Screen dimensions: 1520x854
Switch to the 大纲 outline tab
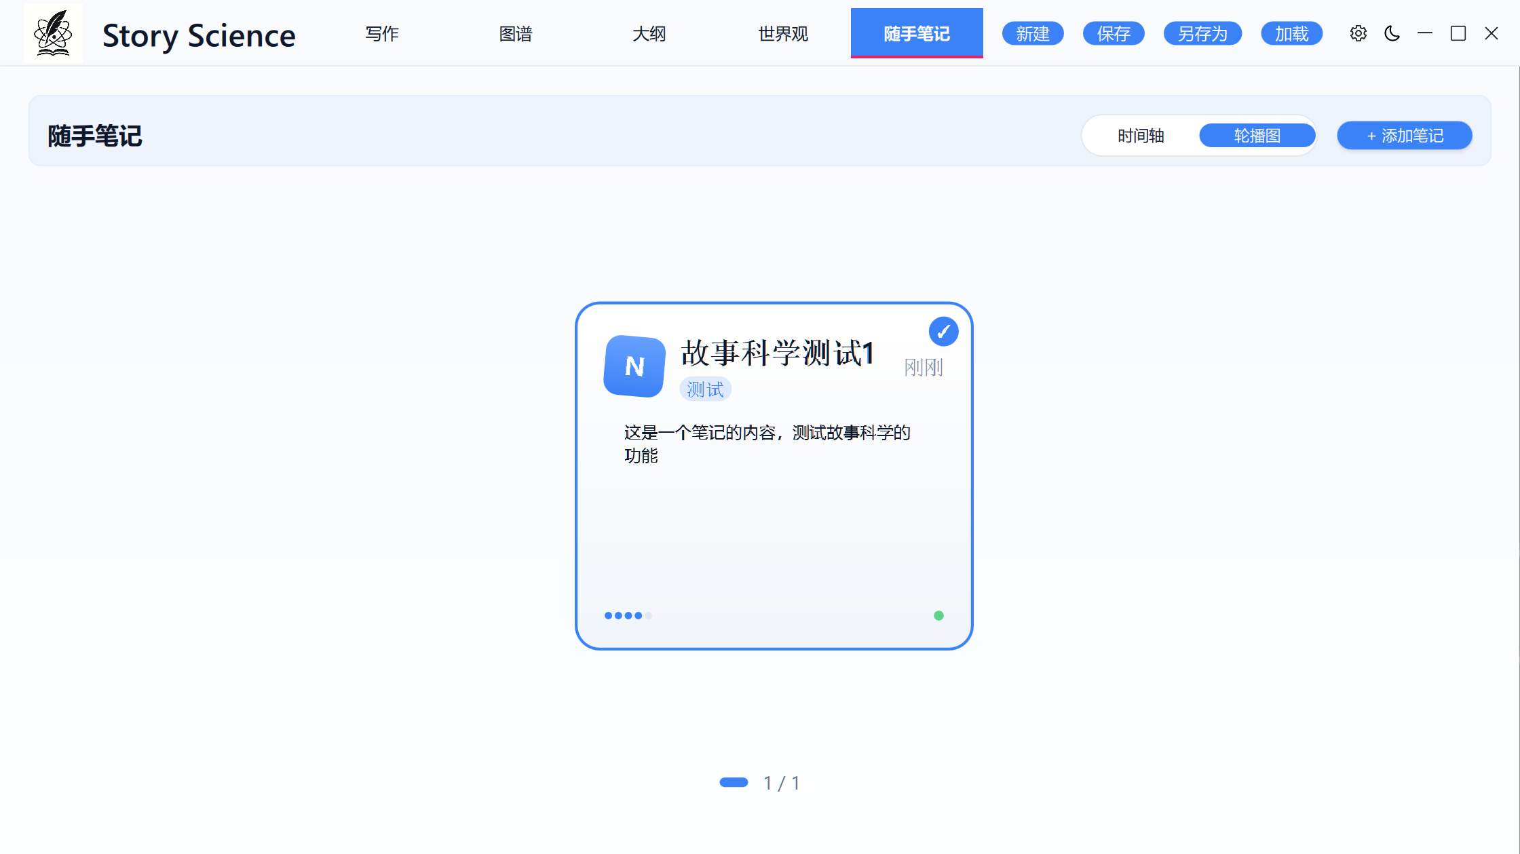[x=649, y=34]
